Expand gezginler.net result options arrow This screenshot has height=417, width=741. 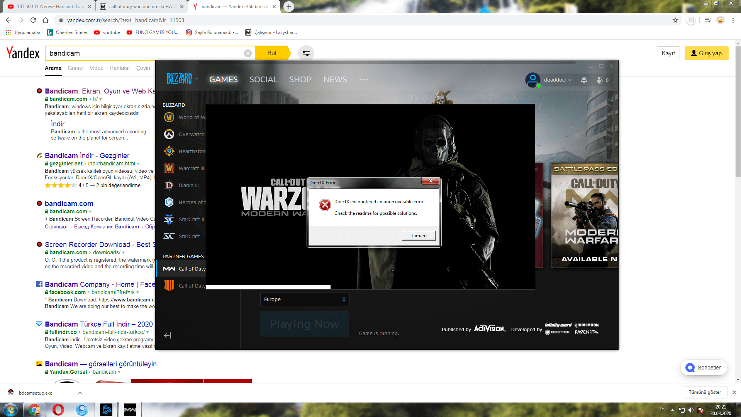[138, 164]
